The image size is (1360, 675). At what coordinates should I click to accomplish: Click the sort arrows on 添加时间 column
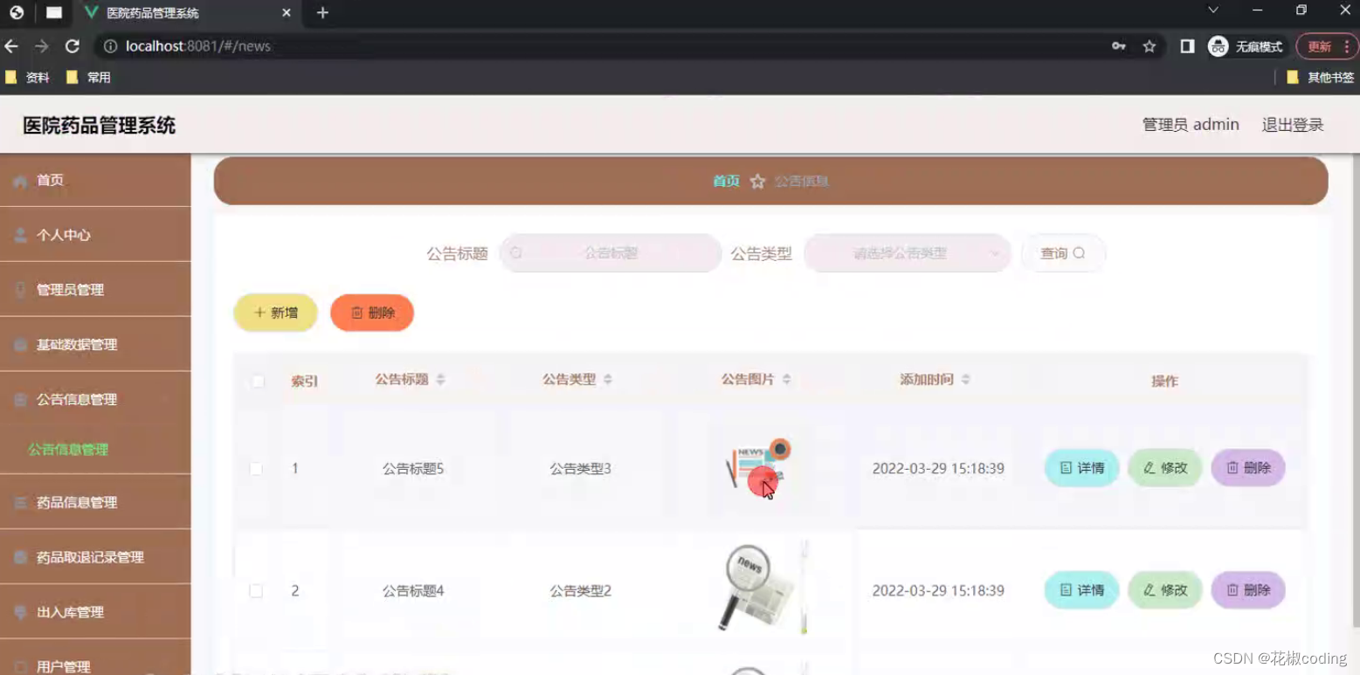tap(965, 379)
